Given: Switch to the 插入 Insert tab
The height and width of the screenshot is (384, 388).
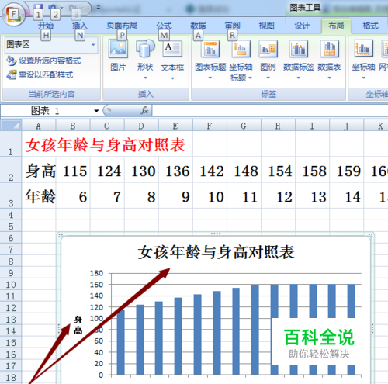Looking at the screenshot, I should 80,26.
